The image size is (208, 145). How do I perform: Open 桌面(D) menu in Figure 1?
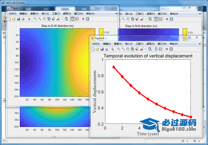pyautogui.click(x=67, y=14)
